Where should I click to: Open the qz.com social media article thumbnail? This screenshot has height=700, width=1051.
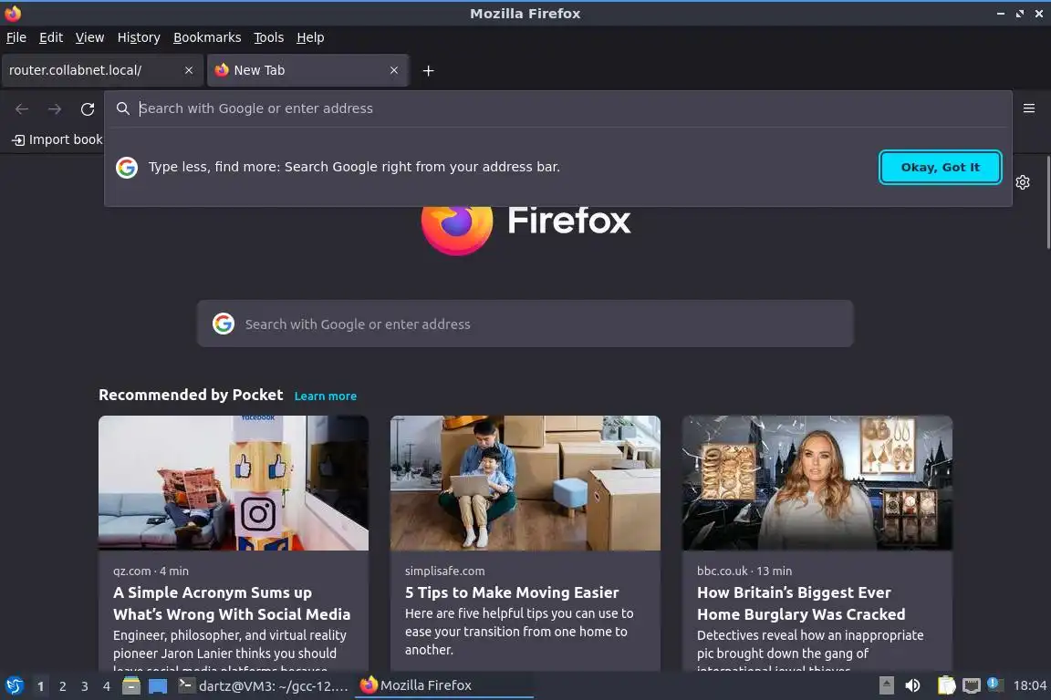coord(234,483)
